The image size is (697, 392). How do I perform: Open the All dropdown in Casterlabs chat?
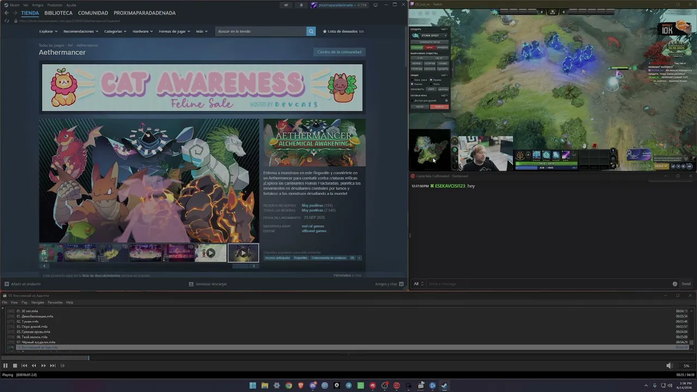pyautogui.click(x=418, y=284)
